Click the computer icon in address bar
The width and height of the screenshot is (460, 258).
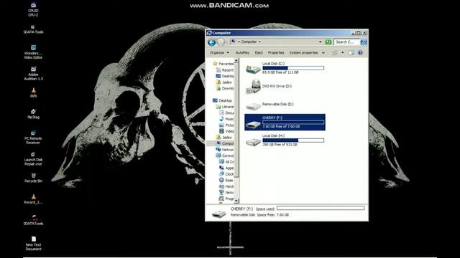[x=233, y=42]
